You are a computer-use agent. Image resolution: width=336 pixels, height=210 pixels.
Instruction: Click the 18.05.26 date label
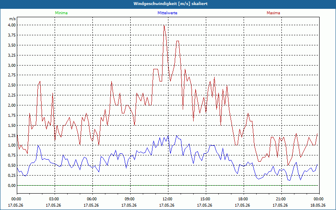point(318,205)
